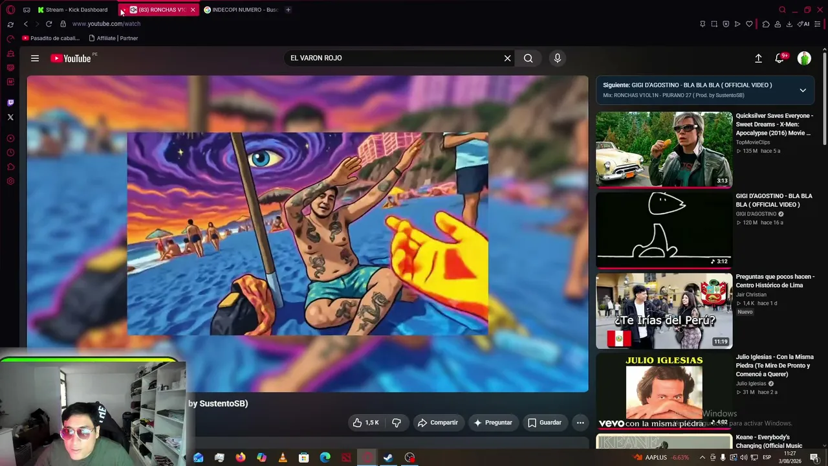Viewport: 828px width, 466px height.
Task: Open title 'Preguntas que pocos hacen' video
Action: 775,281
